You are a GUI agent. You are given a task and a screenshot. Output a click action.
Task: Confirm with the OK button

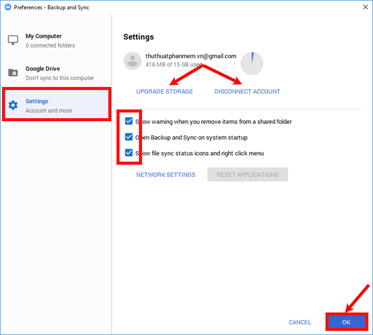click(346, 322)
